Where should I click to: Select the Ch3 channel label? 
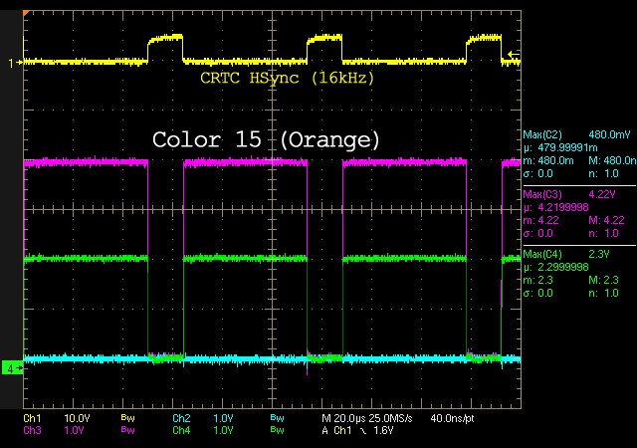(x=31, y=430)
